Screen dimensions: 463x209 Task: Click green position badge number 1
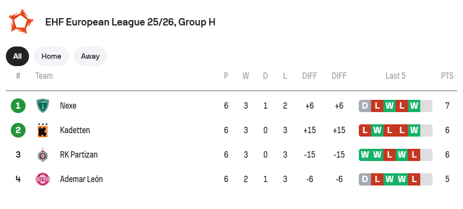point(18,106)
